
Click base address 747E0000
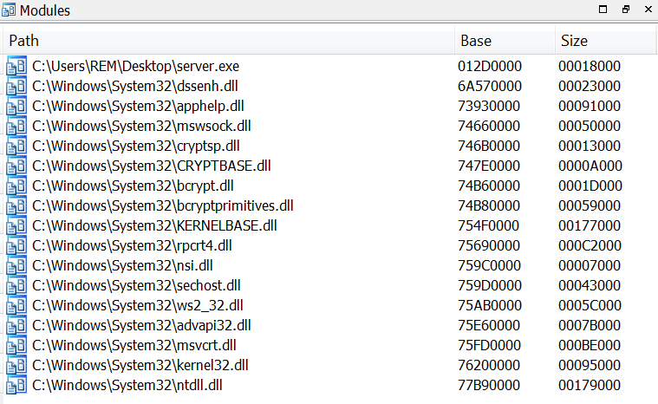(489, 166)
